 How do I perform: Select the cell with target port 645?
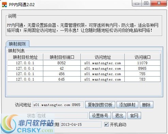pos(62,79)
